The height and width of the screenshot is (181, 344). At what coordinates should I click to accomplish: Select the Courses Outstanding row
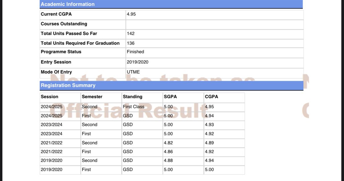click(x=64, y=24)
